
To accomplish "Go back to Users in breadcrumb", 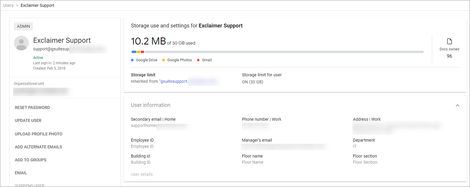I will (x=8, y=6).
